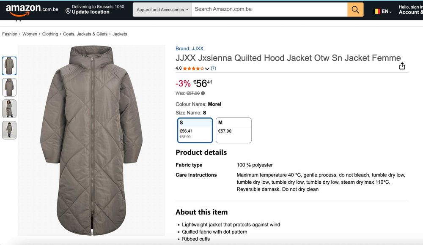This screenshot has height=245, width=423.
Task: Click the share icon beside product title
Action: tap(402, 66)
